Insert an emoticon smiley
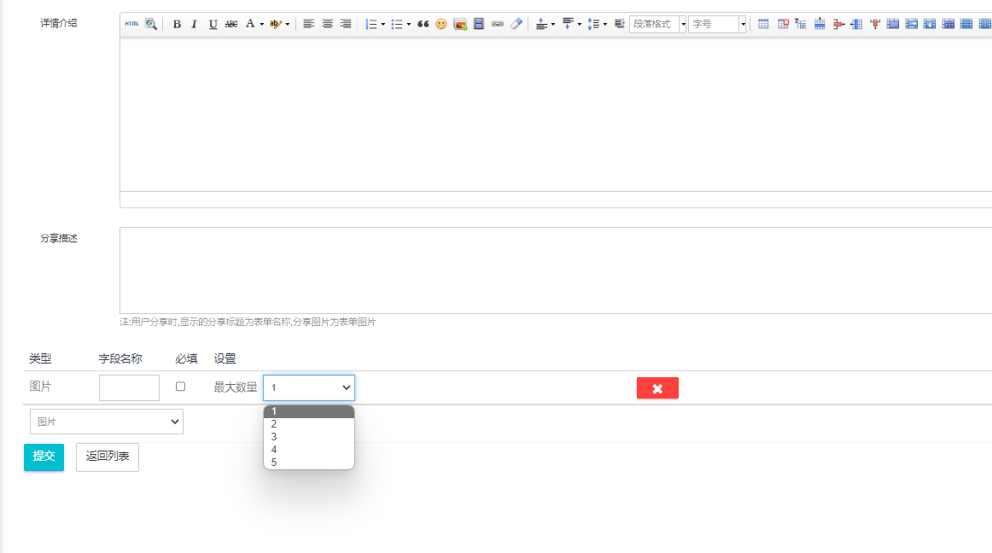The height and width of the screenshot is (553, 992). [441, 24]
